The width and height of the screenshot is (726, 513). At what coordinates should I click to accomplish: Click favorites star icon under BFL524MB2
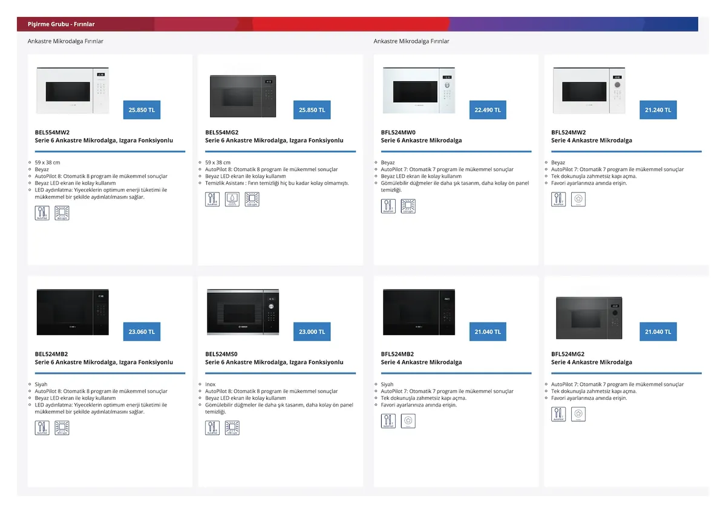(408, 421)
